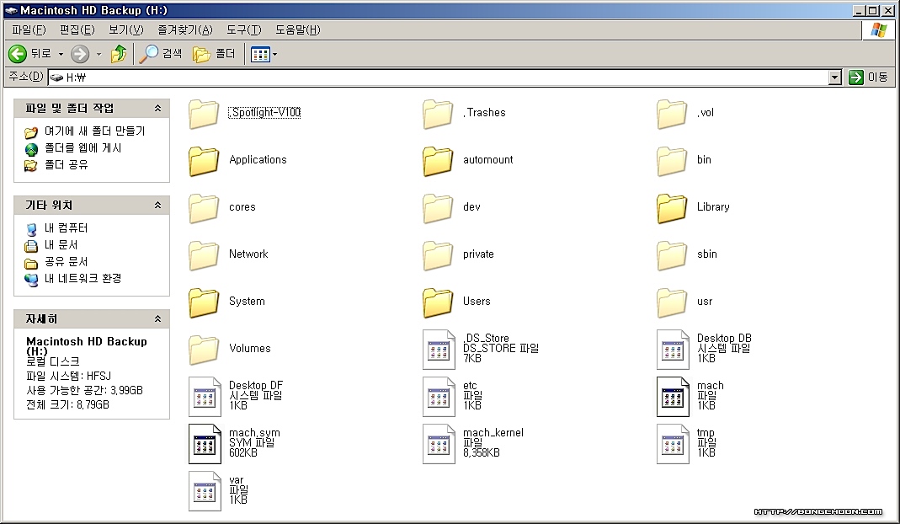Select the automount folder icon

[x=438, y=160]
